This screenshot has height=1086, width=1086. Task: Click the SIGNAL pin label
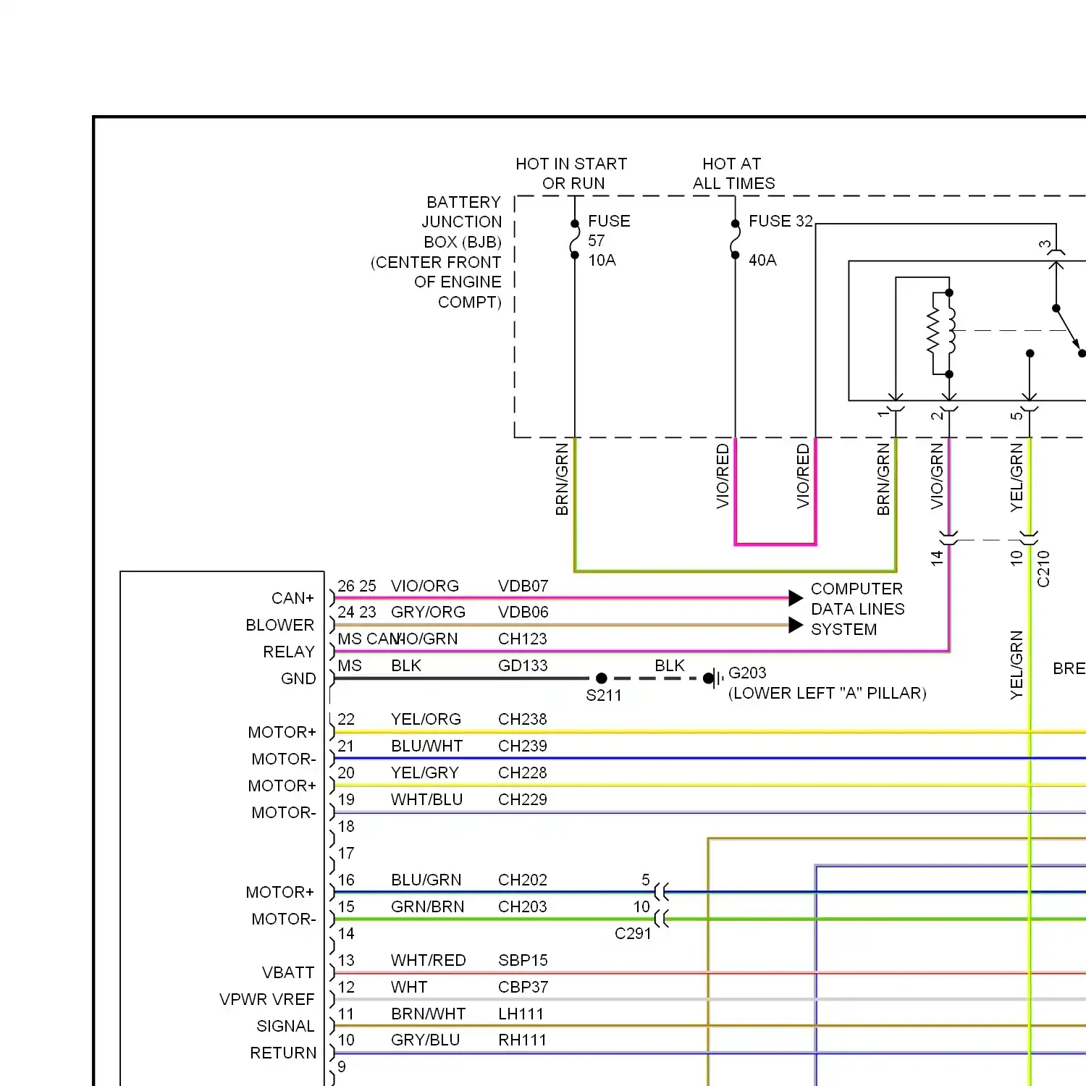(285, 1026)
